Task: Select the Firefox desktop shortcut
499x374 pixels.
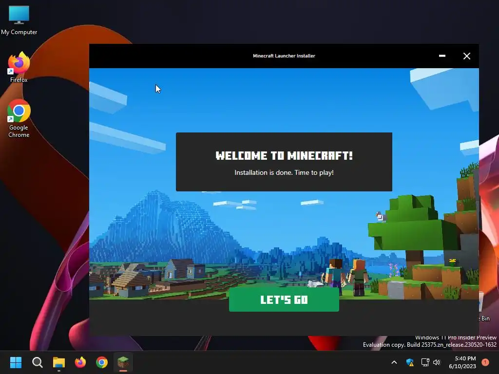Action: pos(19,67)
